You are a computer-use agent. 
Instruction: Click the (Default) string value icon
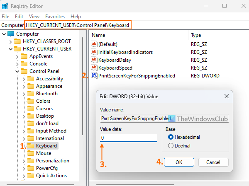pyautogui.click(x=94, y=44)
